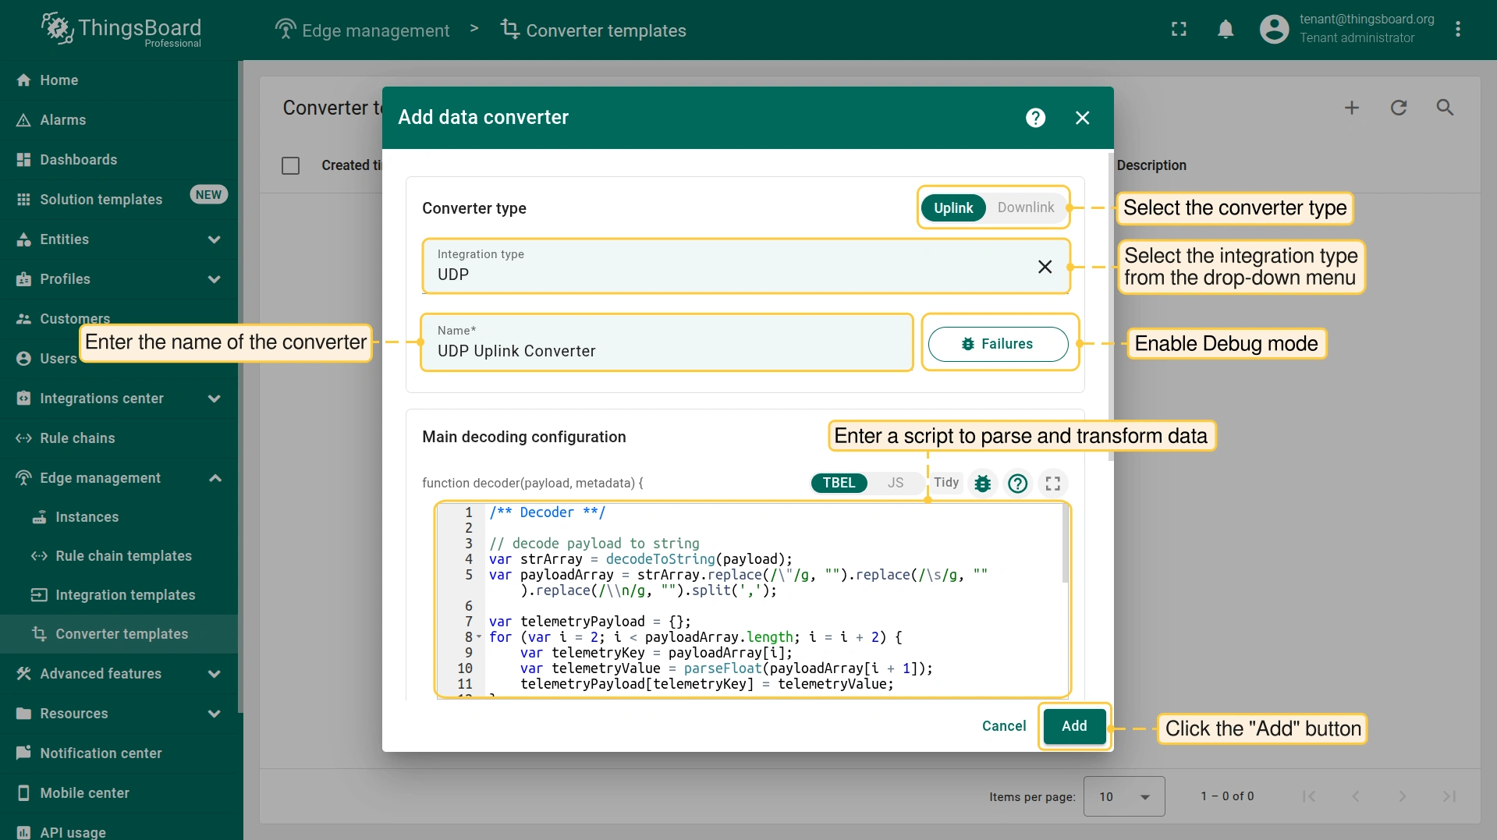Close the Add data converter dialog
The width and height of the screenshot is (1497, 840).
(1082, 118)
